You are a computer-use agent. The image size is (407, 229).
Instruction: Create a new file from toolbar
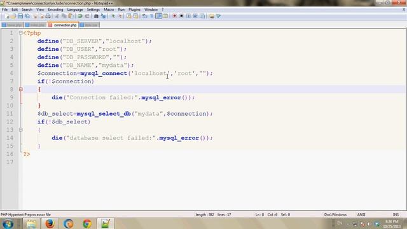click(x=7, y=16)
